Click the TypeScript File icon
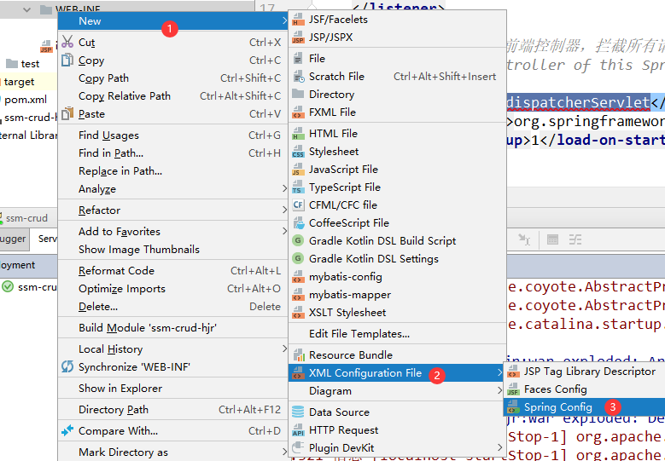This screenshot has width=665, height=461. pos(298,187)
